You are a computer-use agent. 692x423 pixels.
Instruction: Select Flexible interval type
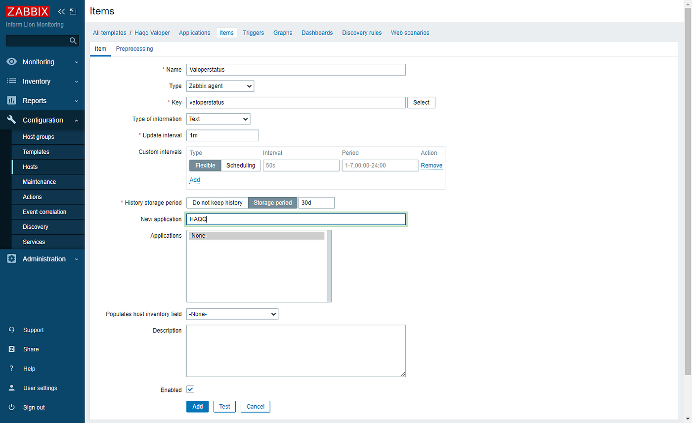[x=205, y=166]
